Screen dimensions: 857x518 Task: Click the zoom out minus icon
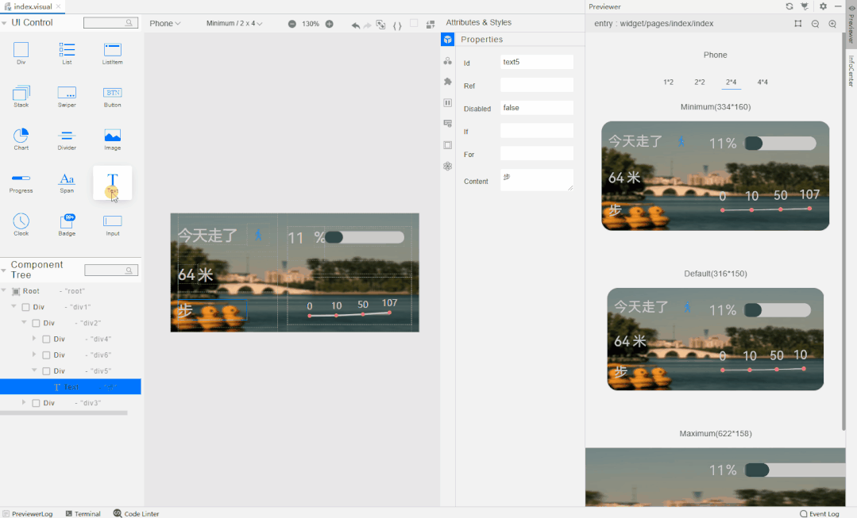pyautogui.click(x=291, y=24)
